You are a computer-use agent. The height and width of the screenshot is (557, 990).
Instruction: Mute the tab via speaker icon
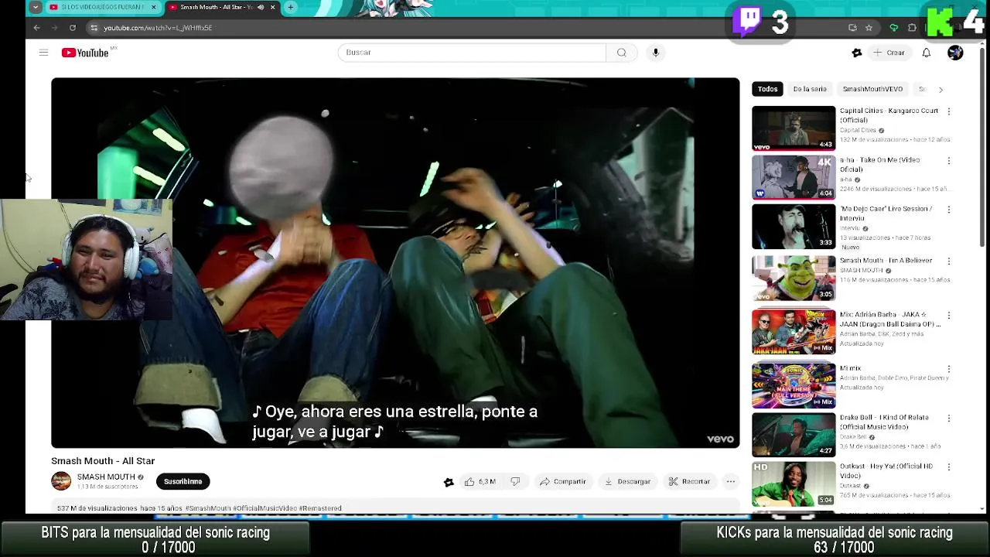tap(261, 7)
